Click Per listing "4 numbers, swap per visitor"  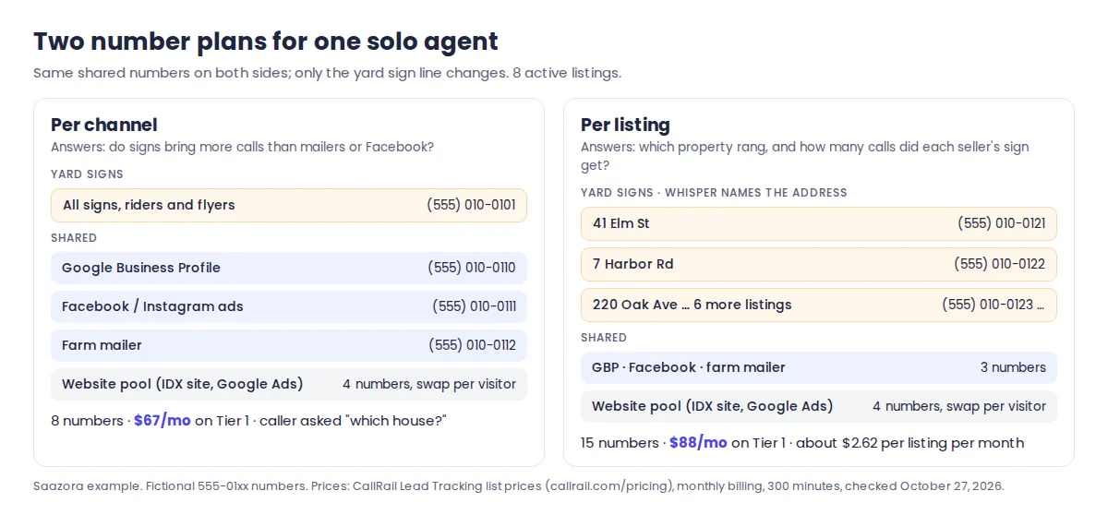(959, 406)
